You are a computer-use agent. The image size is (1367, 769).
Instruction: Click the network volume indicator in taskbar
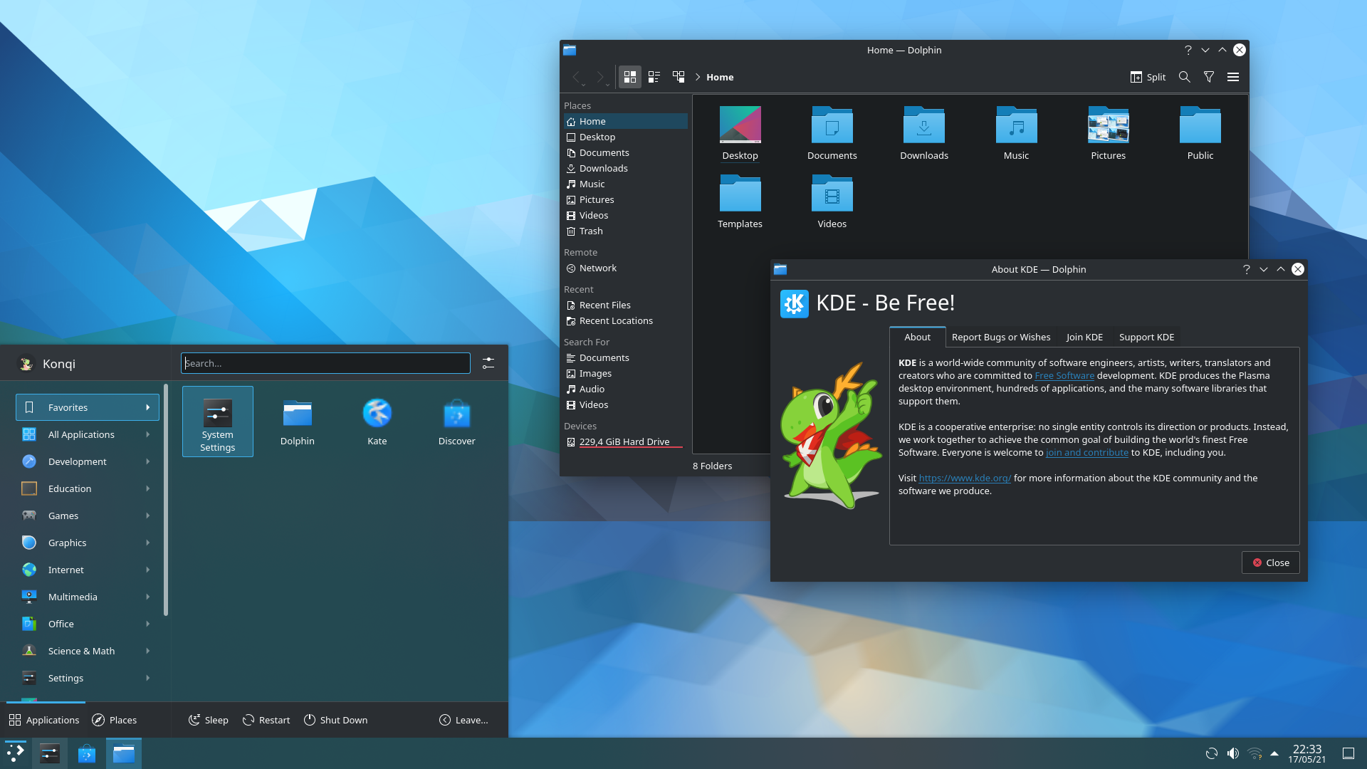tap(1232, 752)
